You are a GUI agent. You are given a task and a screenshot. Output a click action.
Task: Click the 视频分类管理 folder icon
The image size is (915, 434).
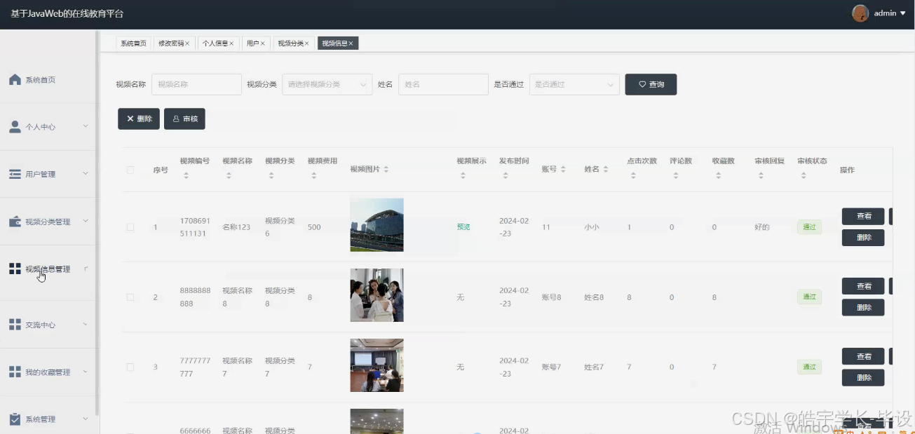tap(15, 222)
